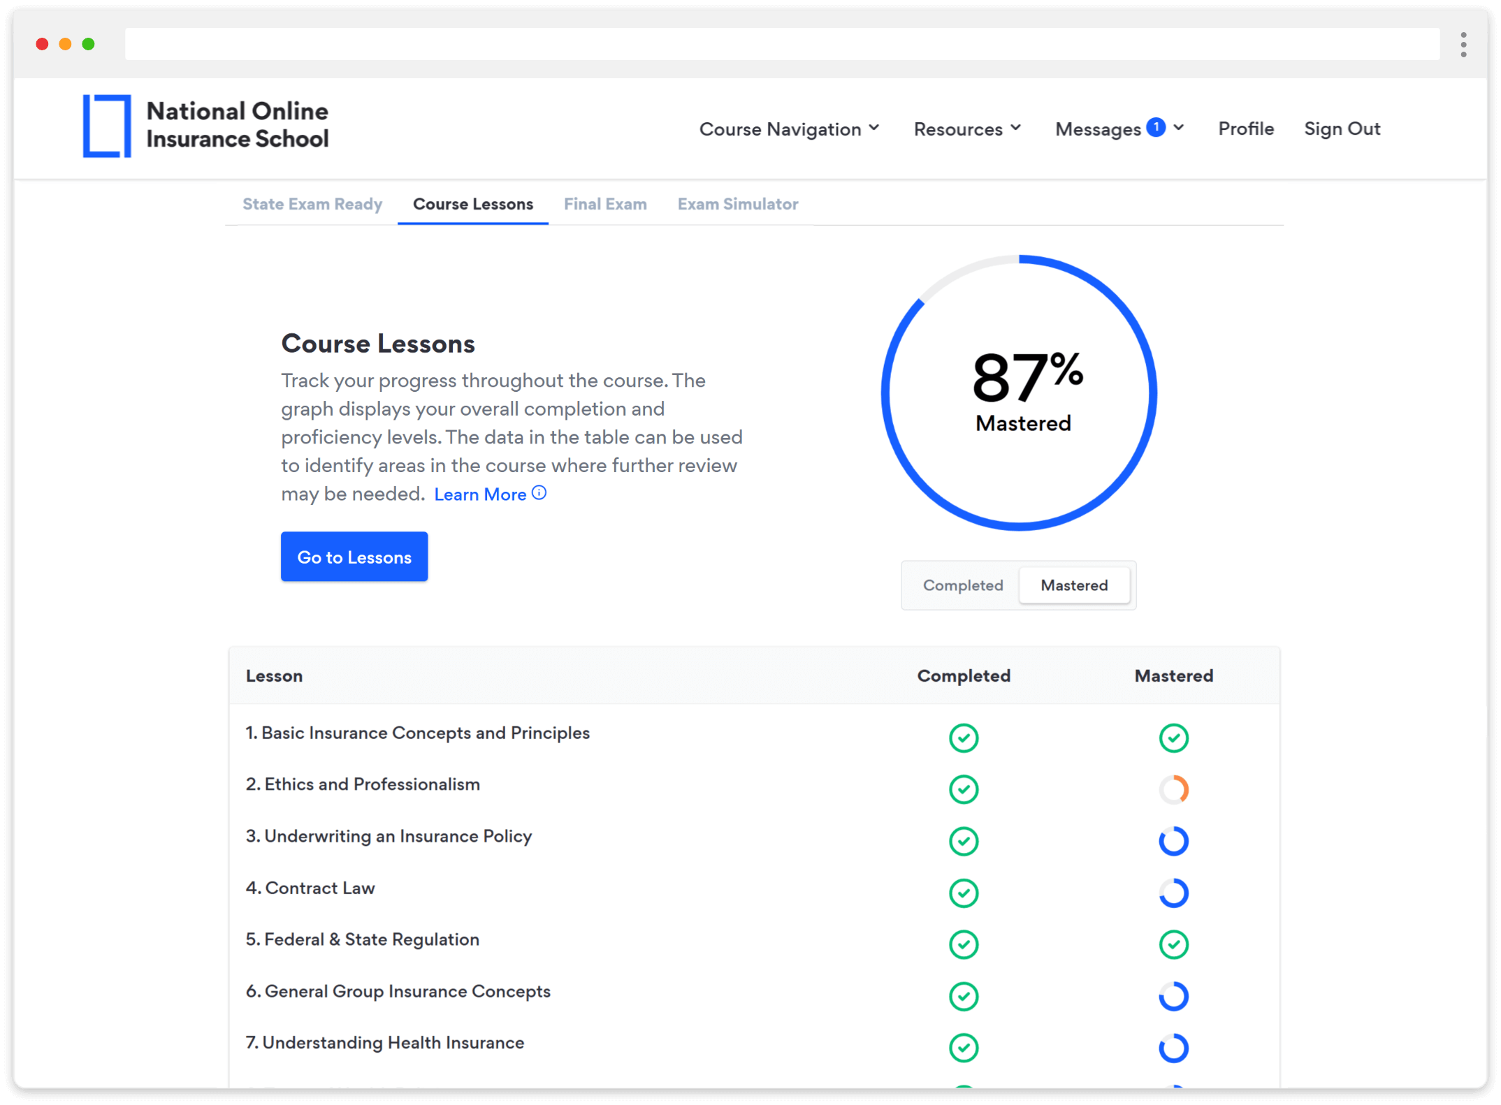Click the orange mastery ring for Ethics lesson

[x=1173, y=789]
